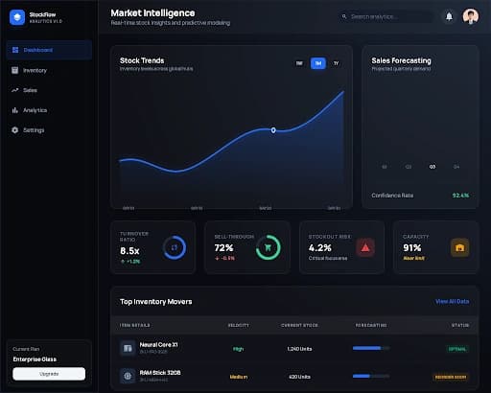Click the Turnover Ratio circular gauge icon

pyautogui.click(x=175, y=247)
